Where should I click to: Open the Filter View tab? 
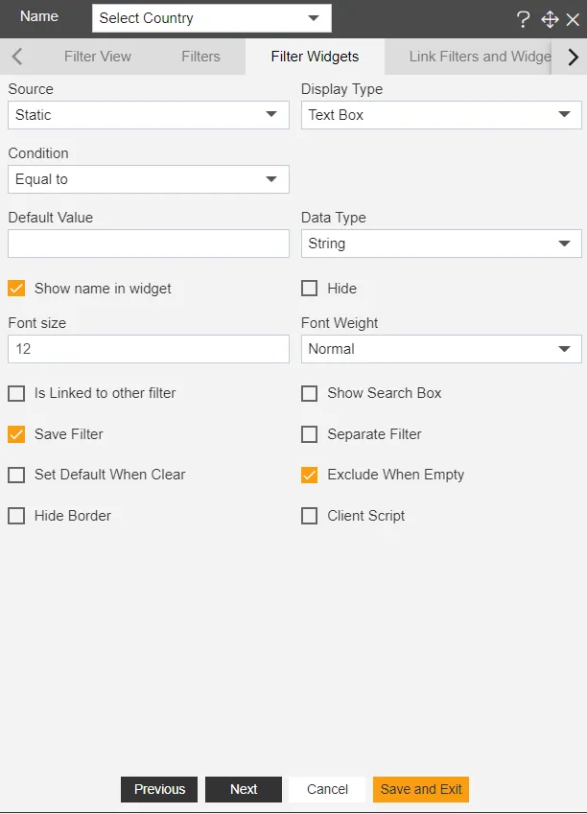[98, 57]
